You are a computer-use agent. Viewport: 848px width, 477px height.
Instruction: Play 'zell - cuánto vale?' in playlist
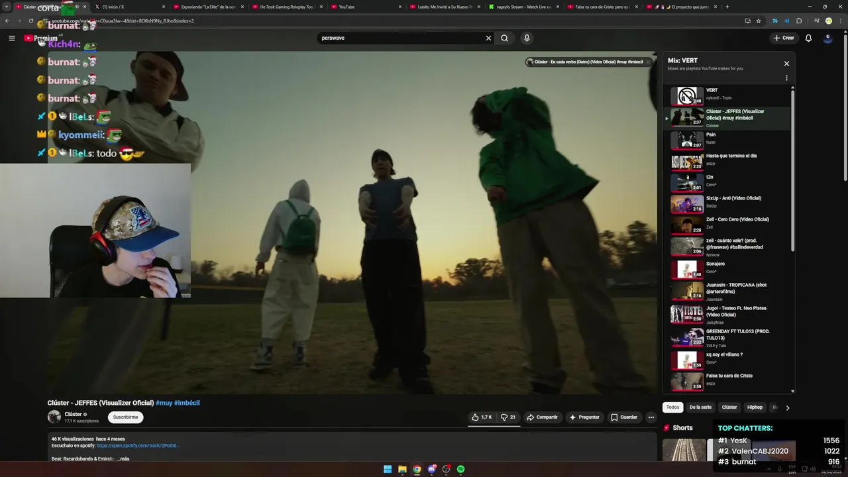click(727, 246)
